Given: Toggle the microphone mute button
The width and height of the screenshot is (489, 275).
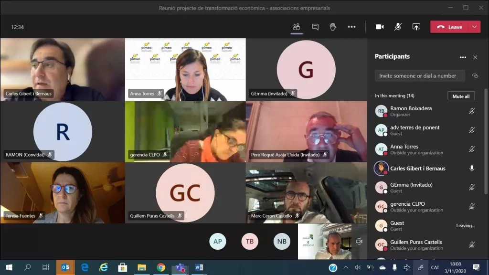Looking at the screenshot, I should coord(398,27).
